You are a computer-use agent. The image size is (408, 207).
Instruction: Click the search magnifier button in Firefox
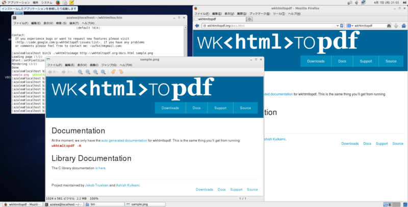pos(389,25)
